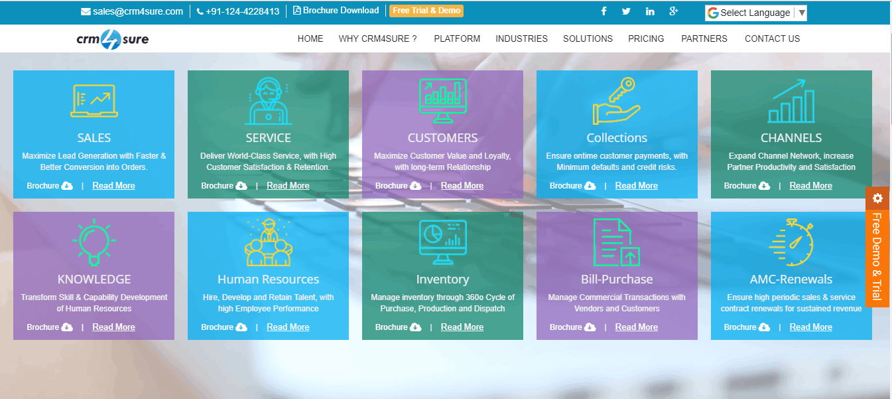Click the 'Expand Channel Network' description text
The height and width of the screenshot is (399, 892).
click(x=791, y=161)
